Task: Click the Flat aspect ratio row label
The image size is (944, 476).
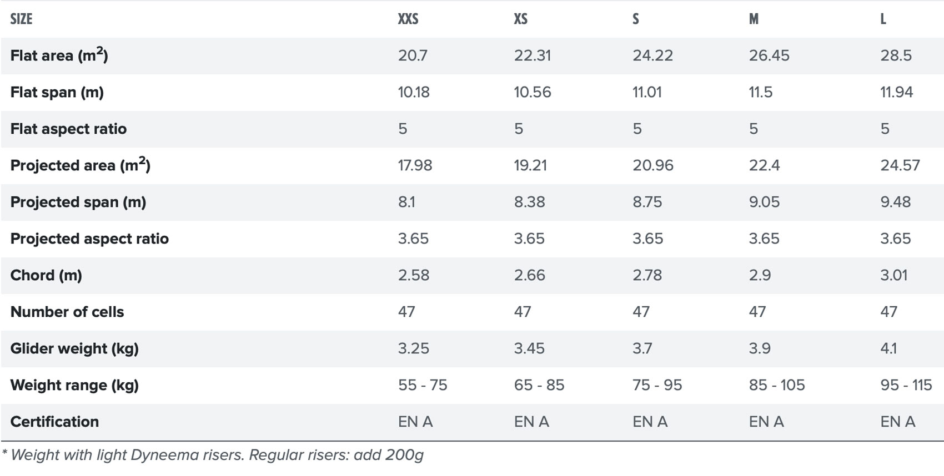Action: coord(68,129)
